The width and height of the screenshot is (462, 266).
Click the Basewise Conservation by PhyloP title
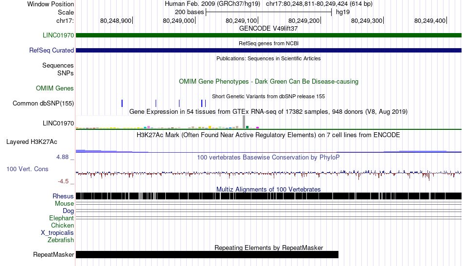coord(268,157)
